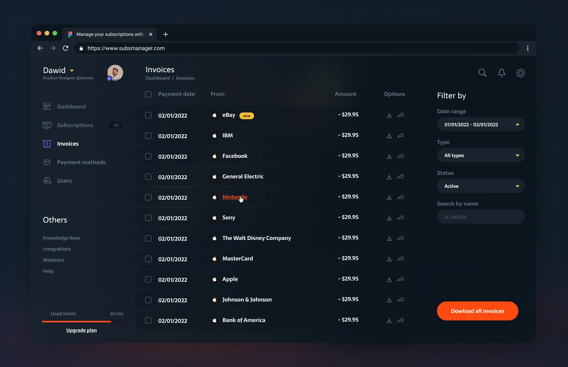568x367 pixels.
Task: Download the MasterCard invoice
Action: pyautogui.click(x=389, y=259)
